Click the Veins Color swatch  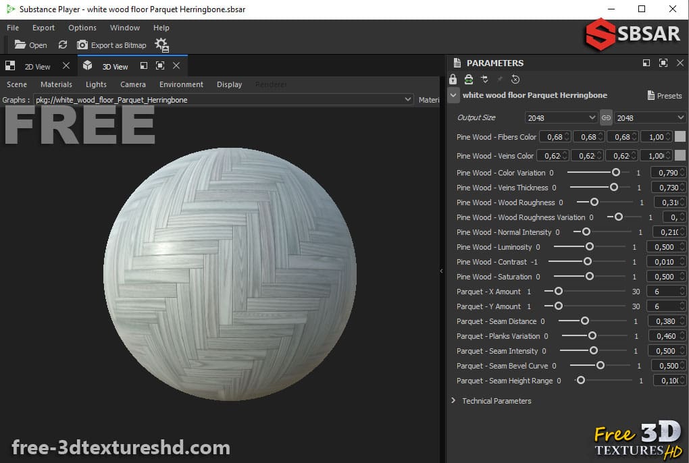point(680,155)
